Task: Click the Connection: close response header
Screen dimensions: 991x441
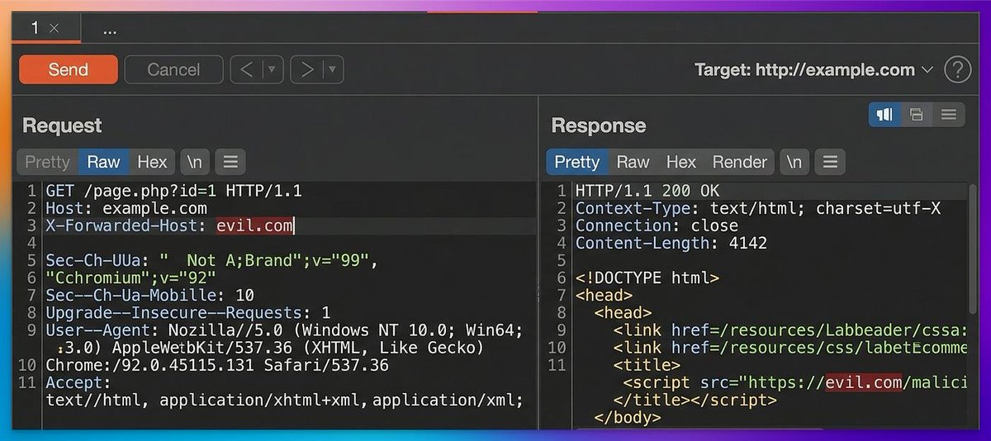Action: point(657,225)
